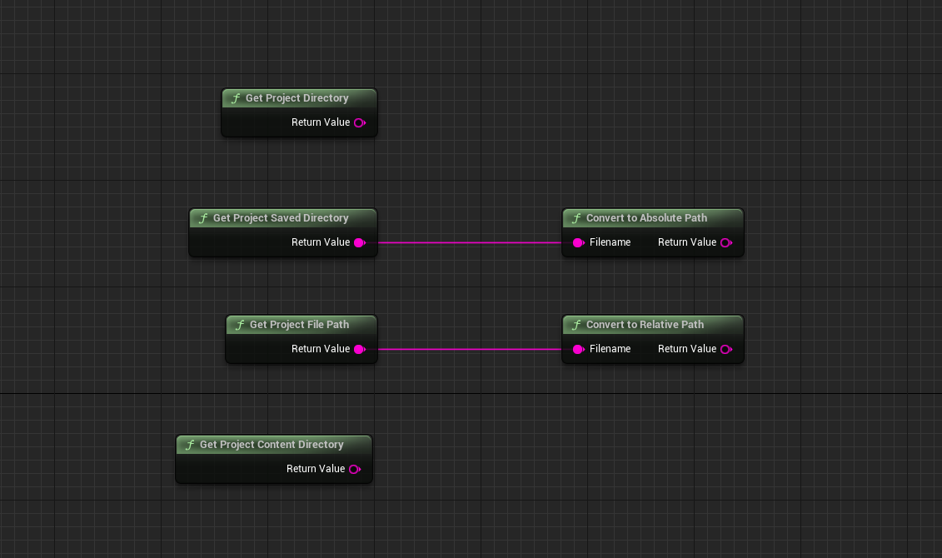Click the Return Value output pin of Convert to Absolute Path
The height and width of the screenshot is (558, 942).
pos(725,242)
